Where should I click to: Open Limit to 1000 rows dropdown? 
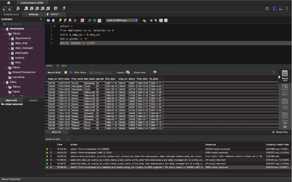pyautogui.click(x=122, y=20)
